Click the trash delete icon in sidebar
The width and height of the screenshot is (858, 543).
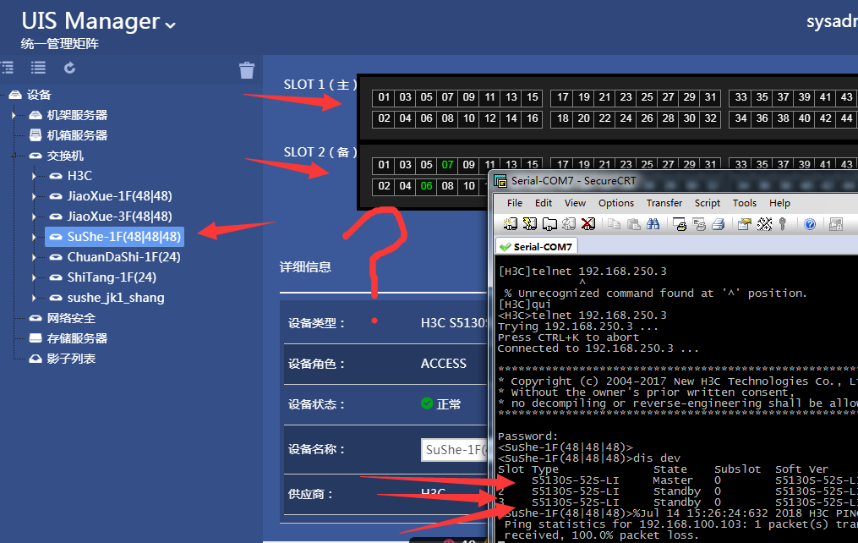[x=247, y=69]
